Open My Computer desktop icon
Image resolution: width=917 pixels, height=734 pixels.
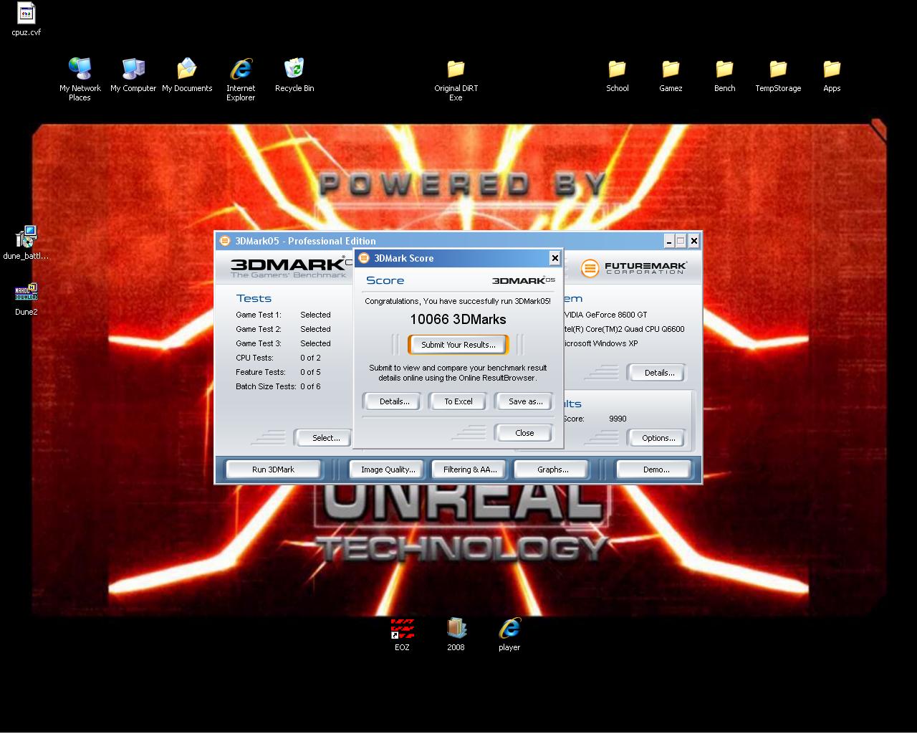coord(133,69)
